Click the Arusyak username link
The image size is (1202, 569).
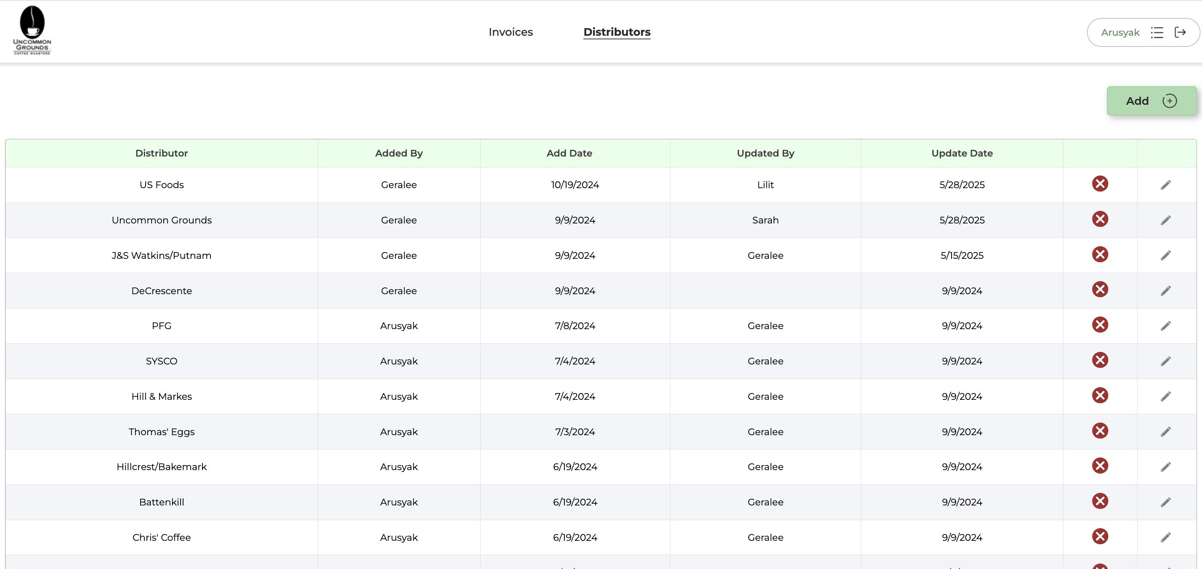click(x=1121, y=32)
